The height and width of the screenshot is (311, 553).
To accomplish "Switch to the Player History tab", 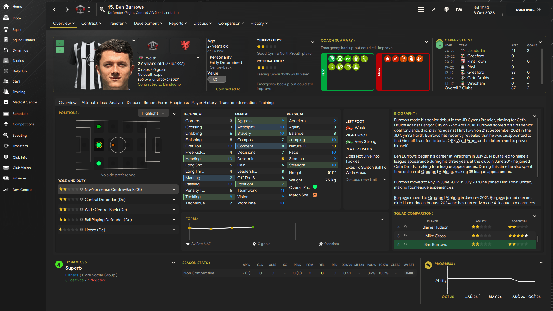I will tap(204, 103).
